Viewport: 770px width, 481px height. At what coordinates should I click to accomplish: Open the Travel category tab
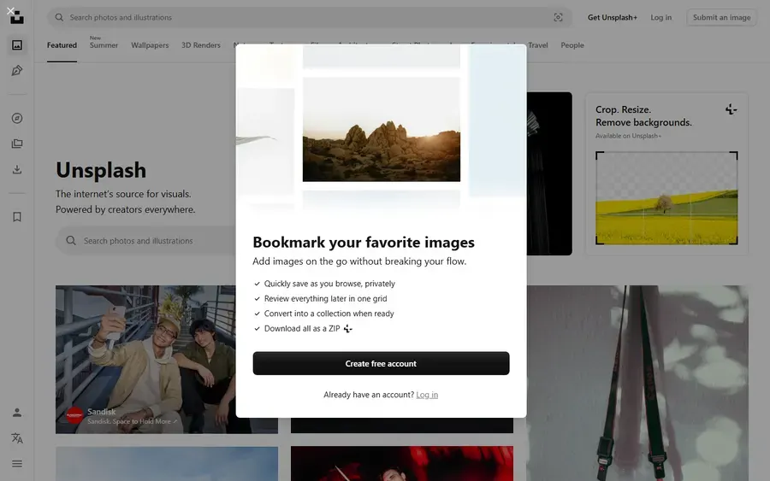click(538, 45)
